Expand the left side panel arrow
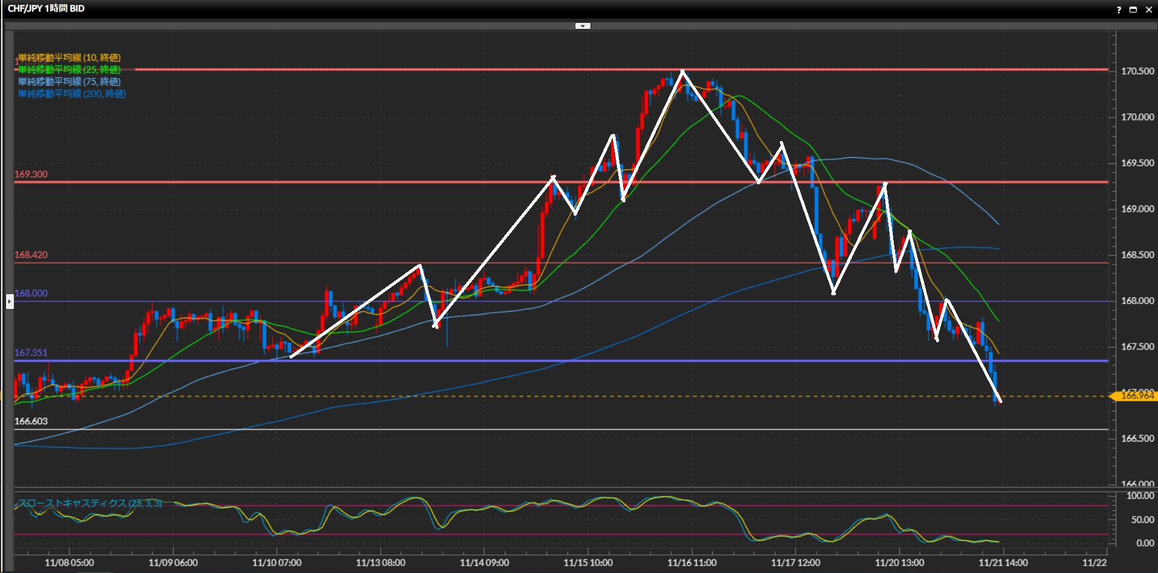The height and width of the screenshot is (573, 1158). click(x=10, y=301)
